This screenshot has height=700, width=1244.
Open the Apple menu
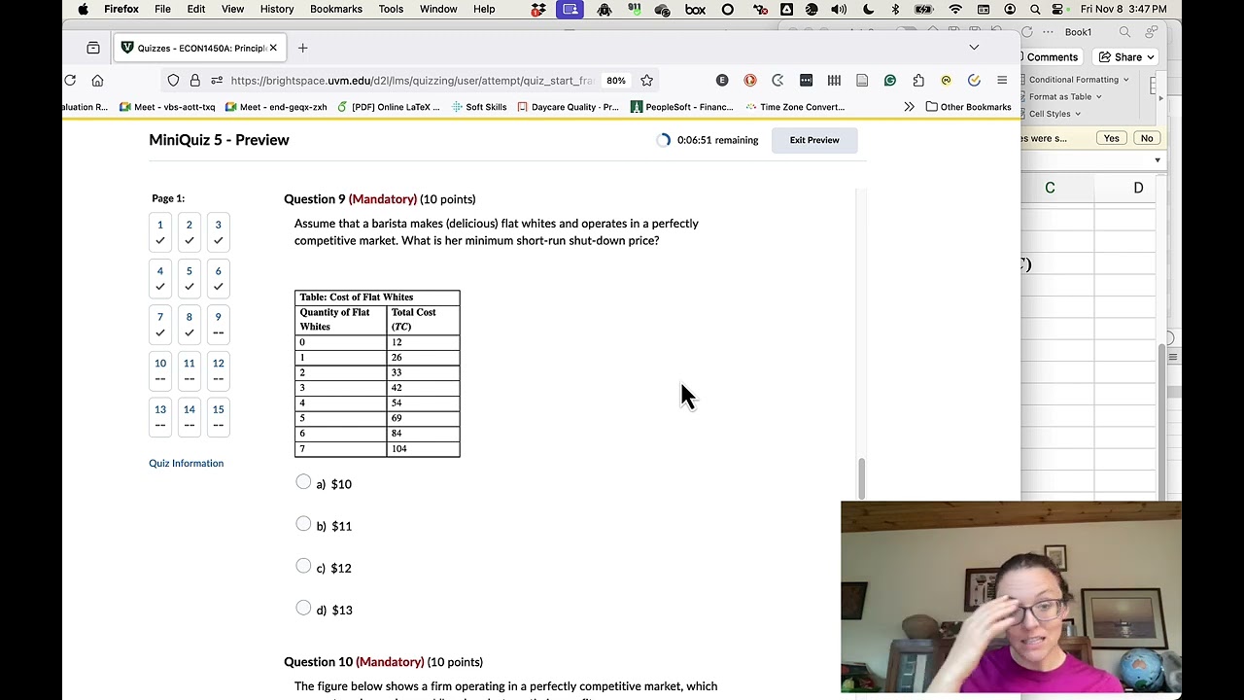(x=83, y=9)
